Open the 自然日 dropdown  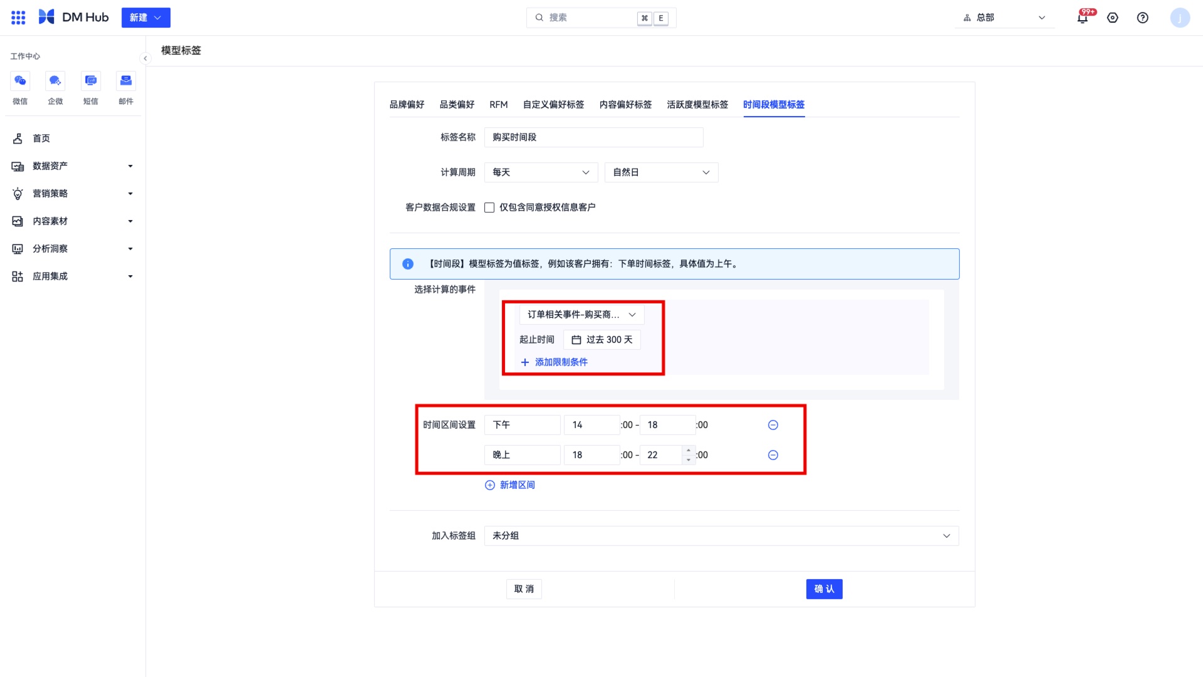pyautogui.click(x=661, y=172)
